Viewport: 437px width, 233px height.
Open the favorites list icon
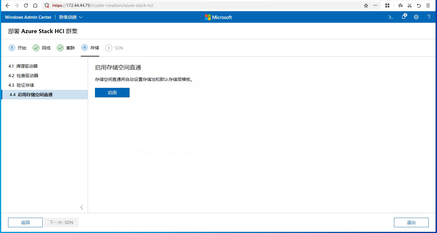coord(400,5)
